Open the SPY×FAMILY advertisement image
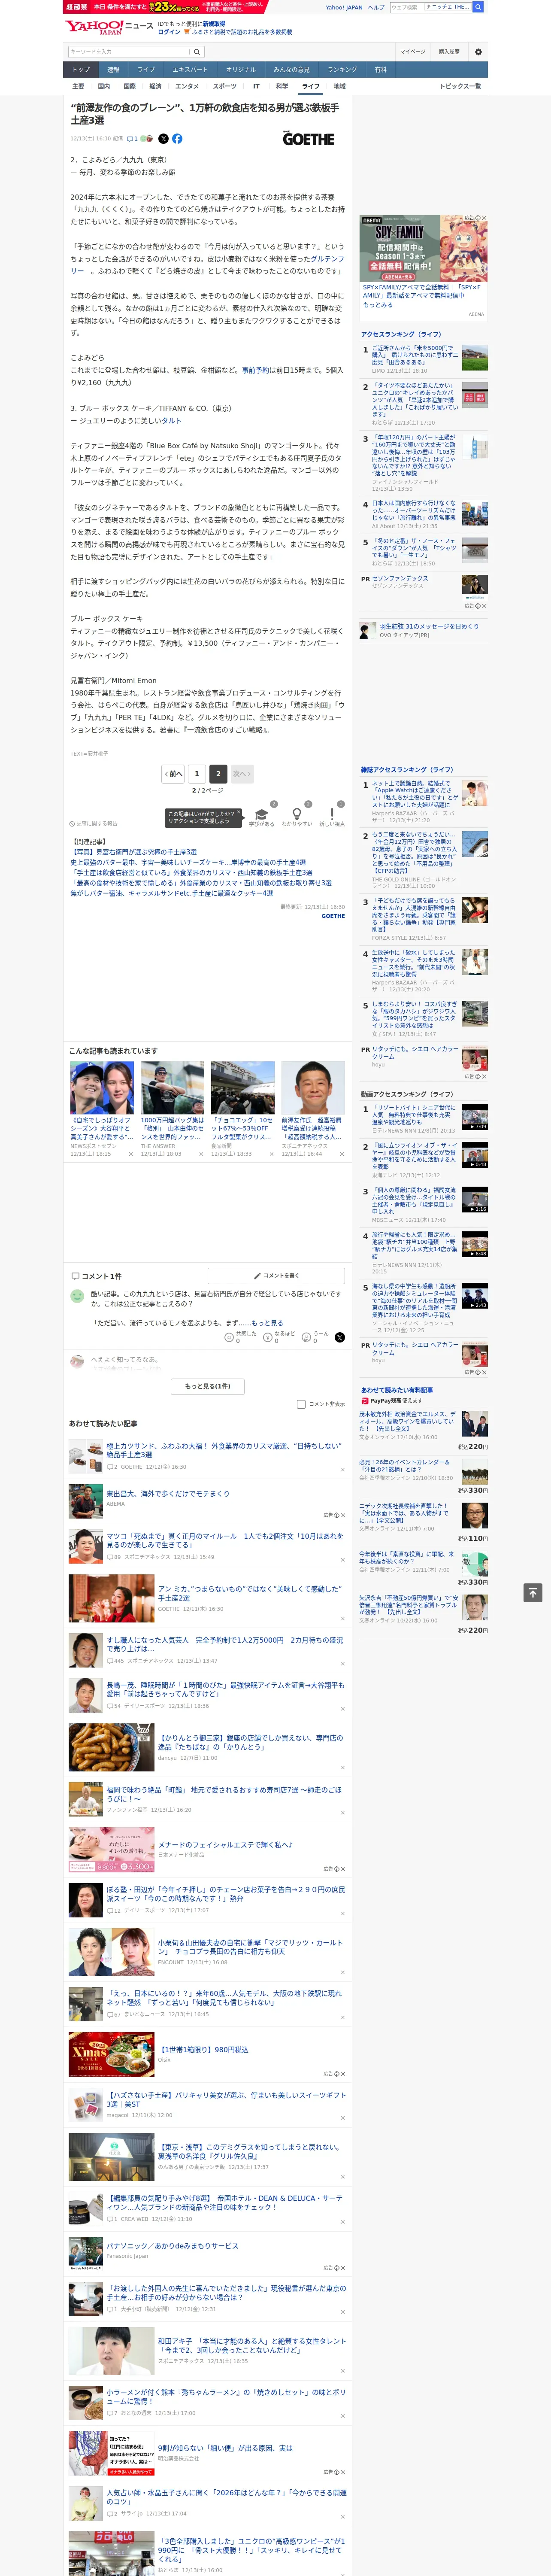Image resolution: width=551 pixels, height=2576 pixels. click(x=424, y=249)
